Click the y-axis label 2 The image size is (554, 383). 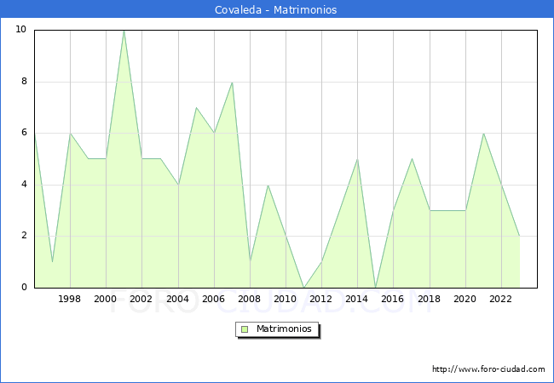pos(24,236)
